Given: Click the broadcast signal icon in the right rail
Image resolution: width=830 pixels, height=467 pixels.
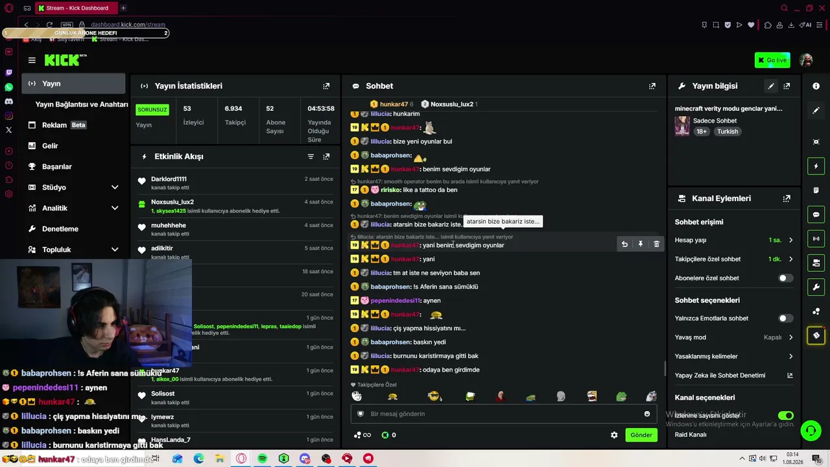Looking at the screenshot, I should point(816,239).
